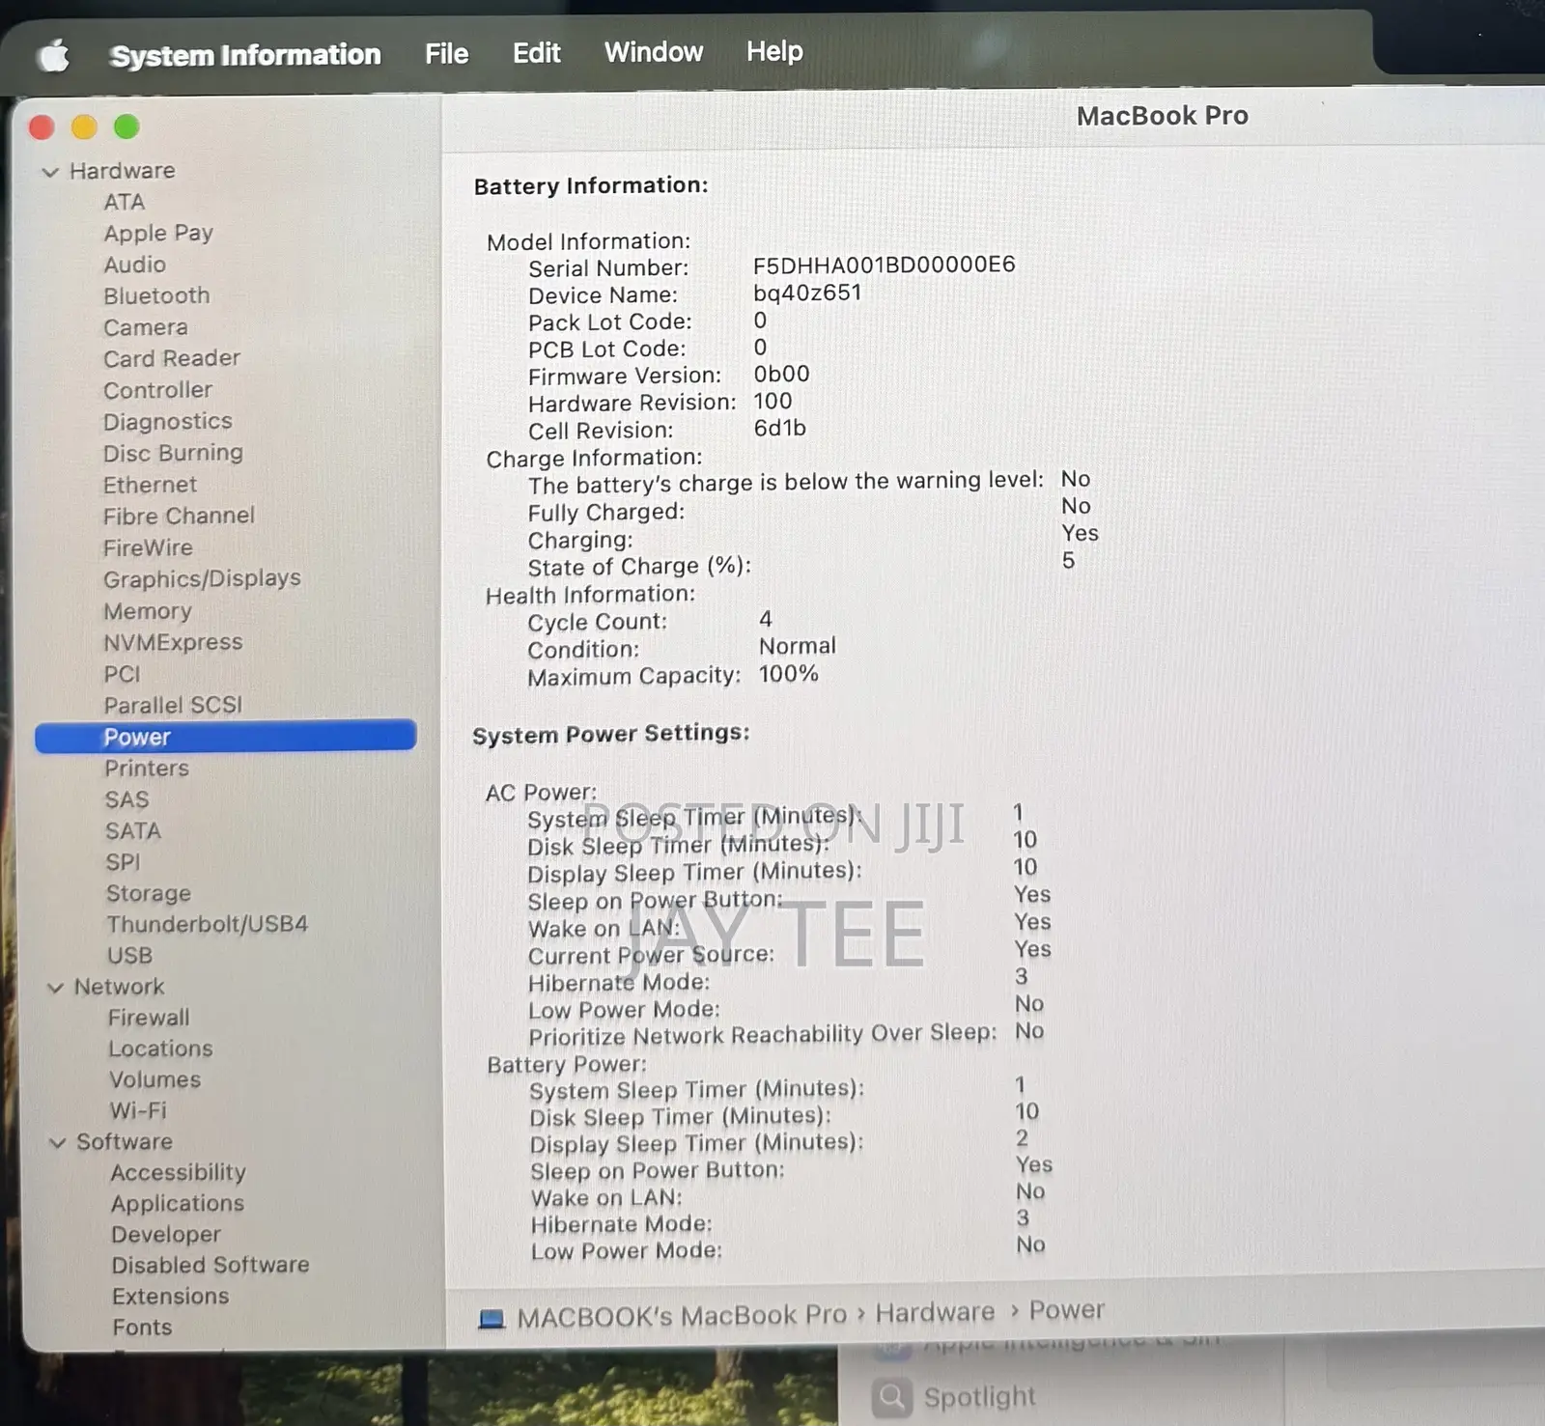Select Apple Pay in the sidebar
1545x1426 pixels.
158,234
